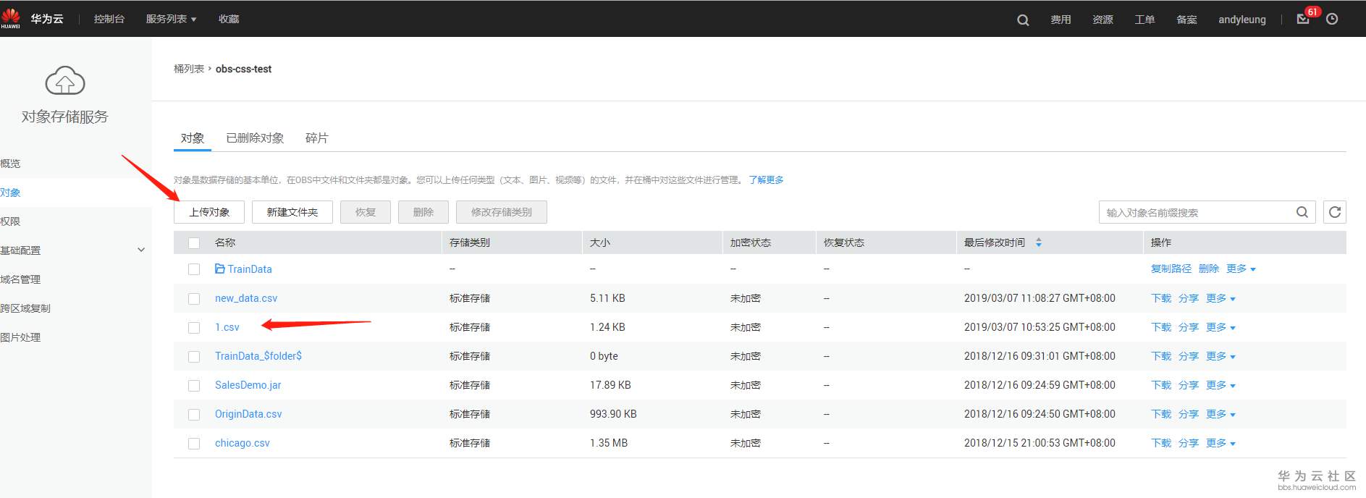Check the SalesDemo.jar row
1366x498 pixels.
tap(194, 385)
